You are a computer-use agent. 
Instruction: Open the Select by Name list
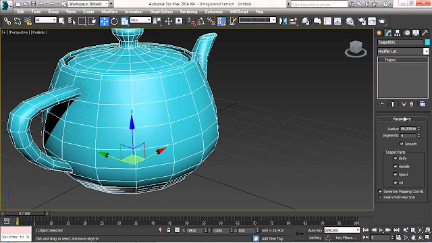pos(72,21)
